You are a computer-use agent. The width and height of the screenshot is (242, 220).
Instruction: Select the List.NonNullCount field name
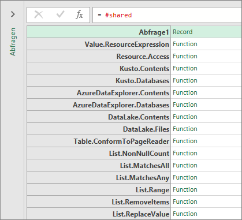point(139,154)
